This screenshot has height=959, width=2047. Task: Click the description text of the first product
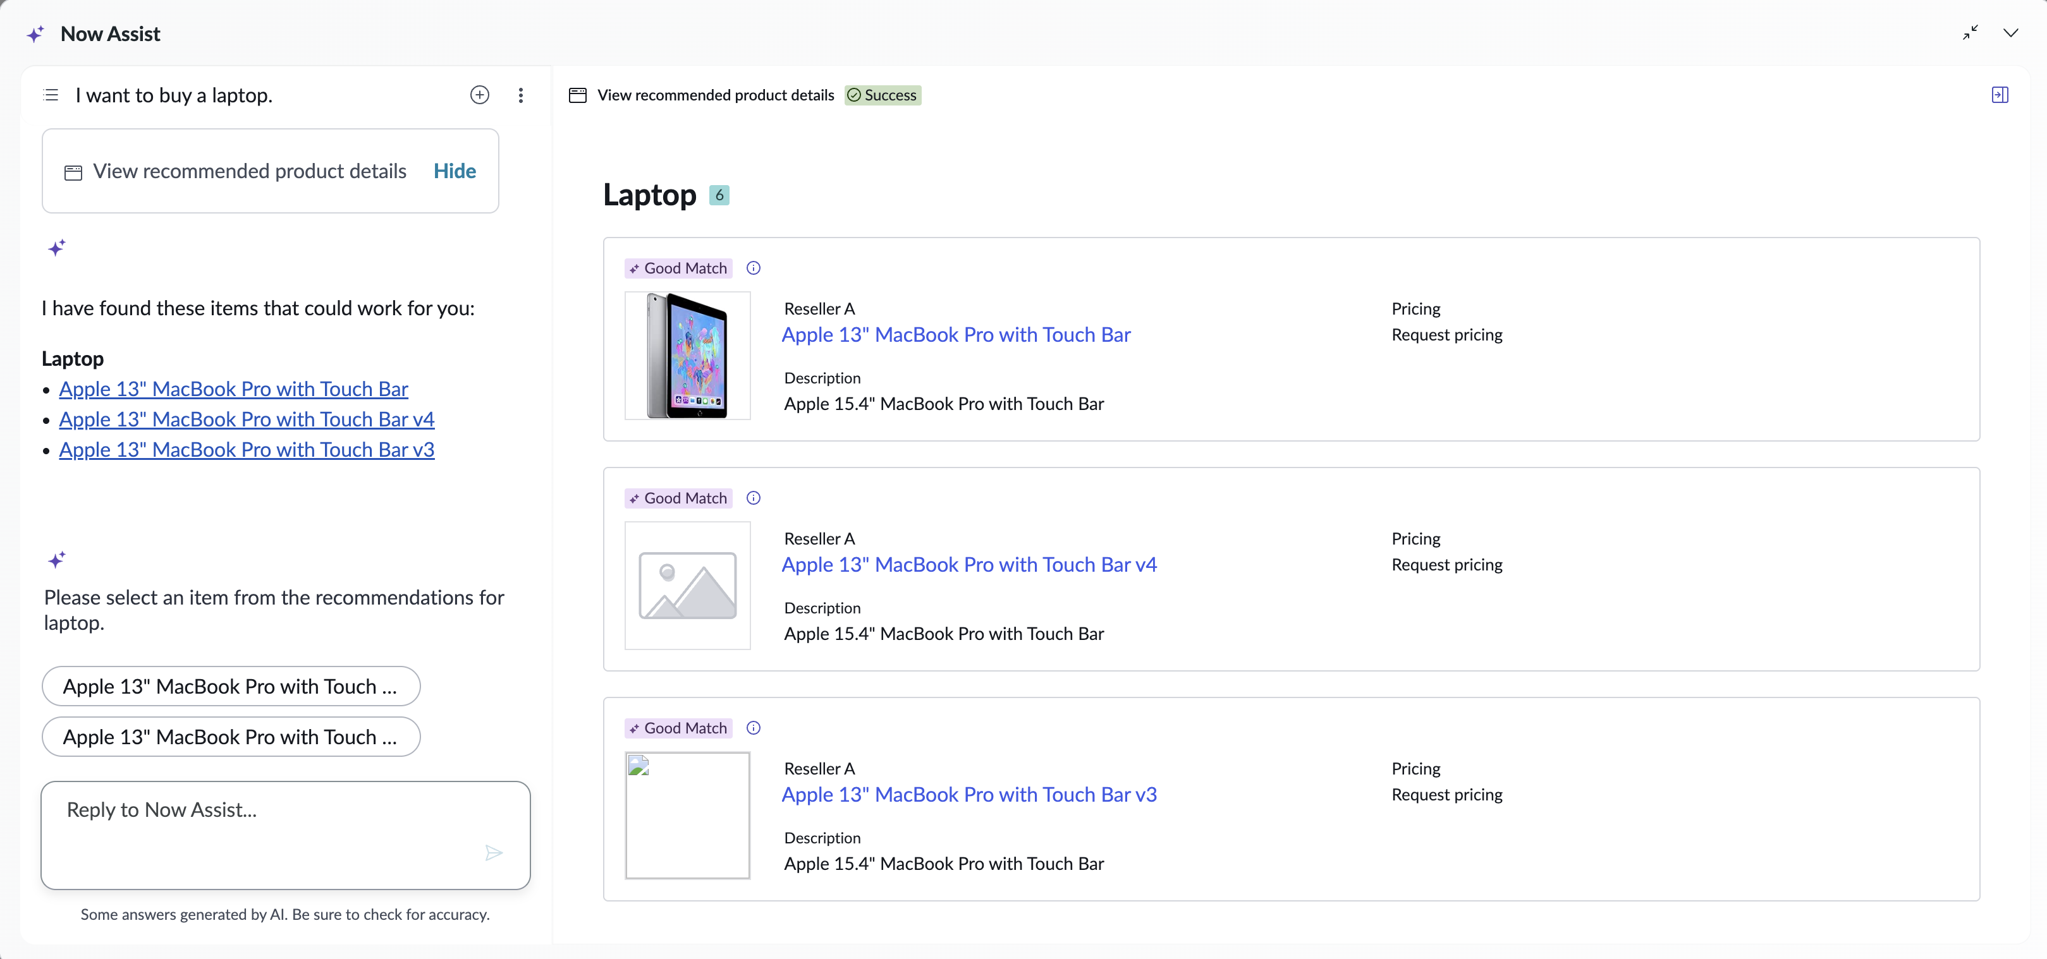(944, 404)
